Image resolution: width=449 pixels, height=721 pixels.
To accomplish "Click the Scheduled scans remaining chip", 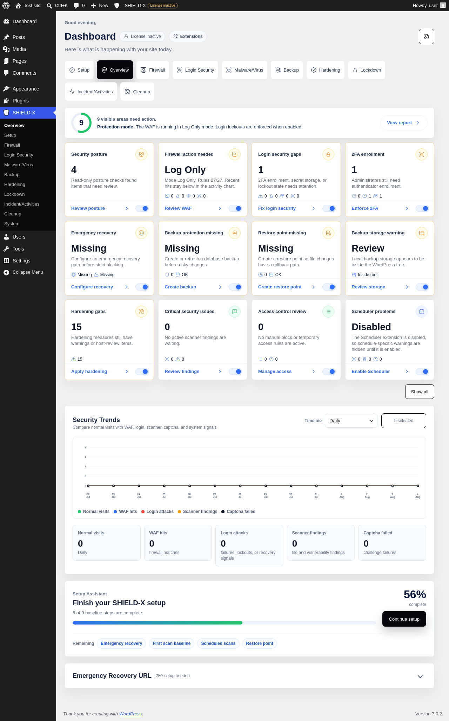I will point(218,643).
